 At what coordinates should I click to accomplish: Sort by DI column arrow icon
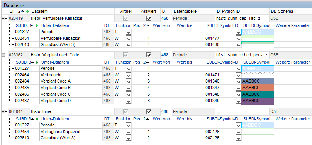(x=22, y=12)
